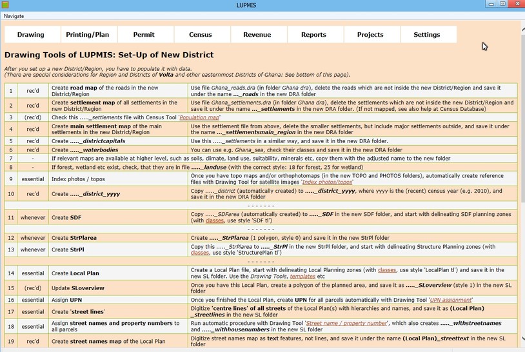The height and width of the screenshot is (352, 525).
Task: Click the 'Create ....._district_yyyy' cell
Action: coord(118,194)
